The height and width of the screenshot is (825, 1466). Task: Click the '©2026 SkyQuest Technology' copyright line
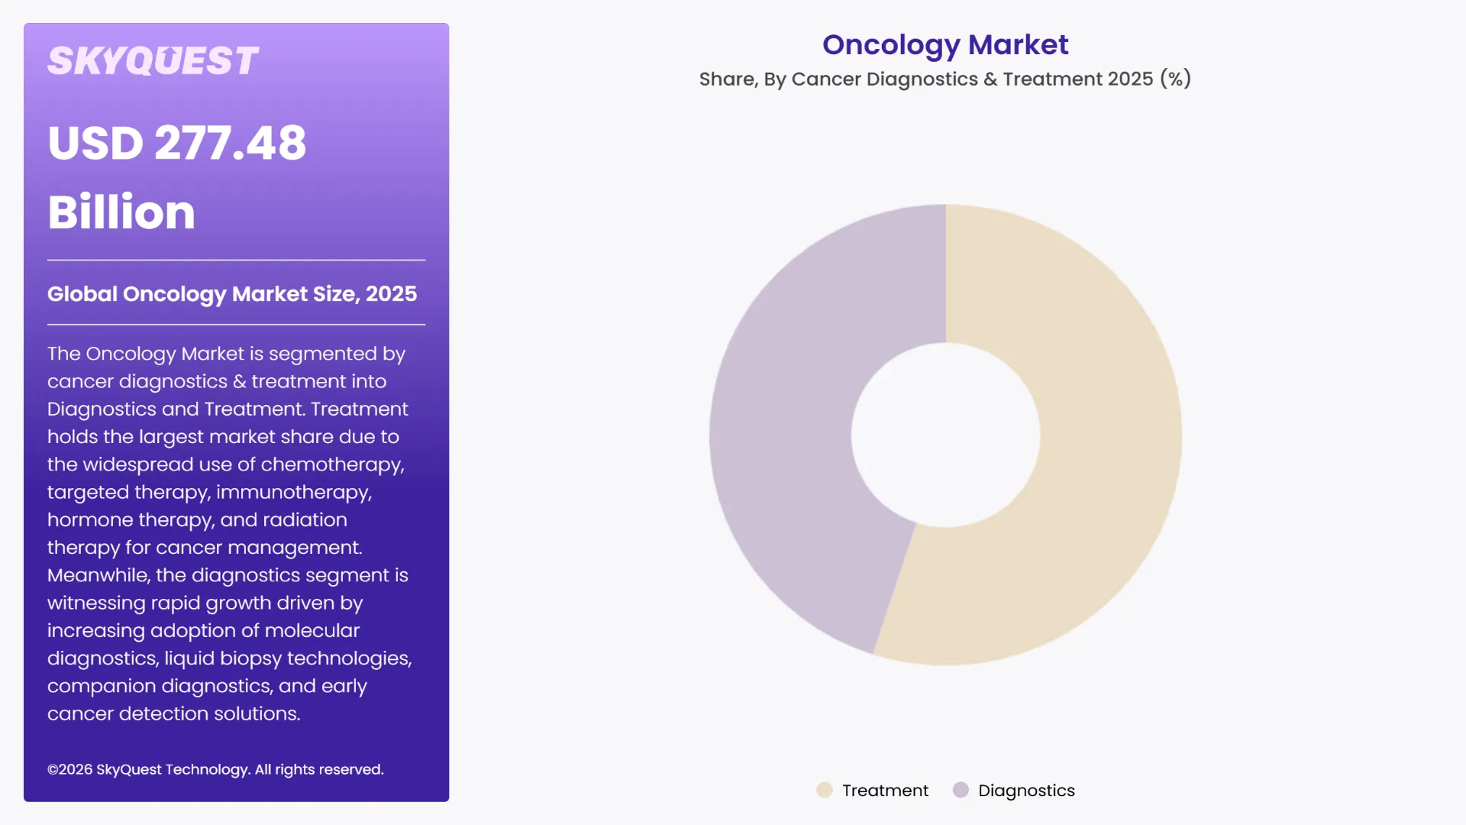215,769
